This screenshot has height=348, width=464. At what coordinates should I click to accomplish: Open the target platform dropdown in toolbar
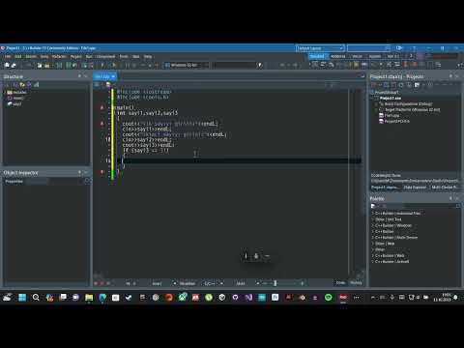pyautogui.click(x=187, y=65)
